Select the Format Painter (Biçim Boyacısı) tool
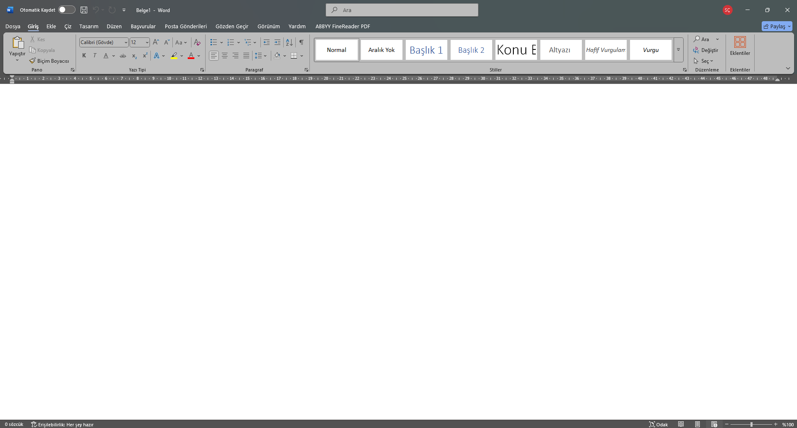This screenshot has width=797, height=428. click(49, 61)
